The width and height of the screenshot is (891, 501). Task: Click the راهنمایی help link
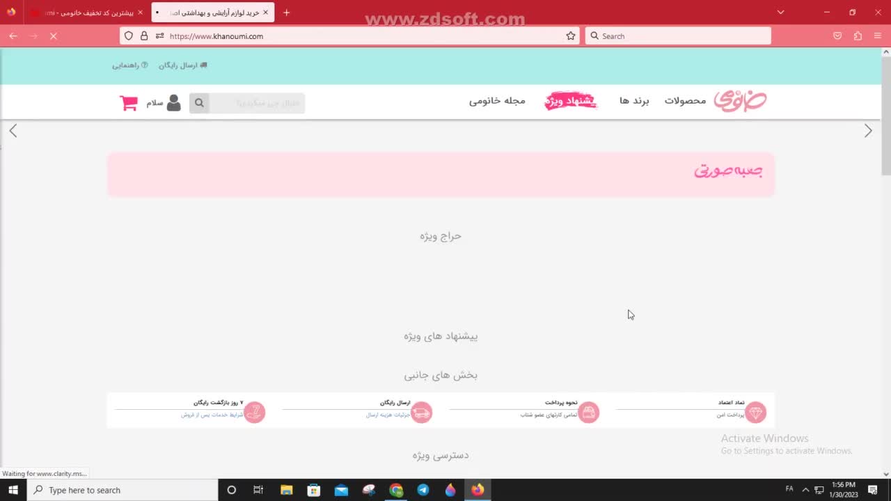pyautogui.click(x=129, y=65)
